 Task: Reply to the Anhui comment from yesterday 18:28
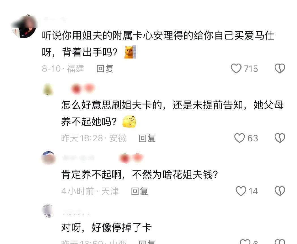(x=147, y=138)
